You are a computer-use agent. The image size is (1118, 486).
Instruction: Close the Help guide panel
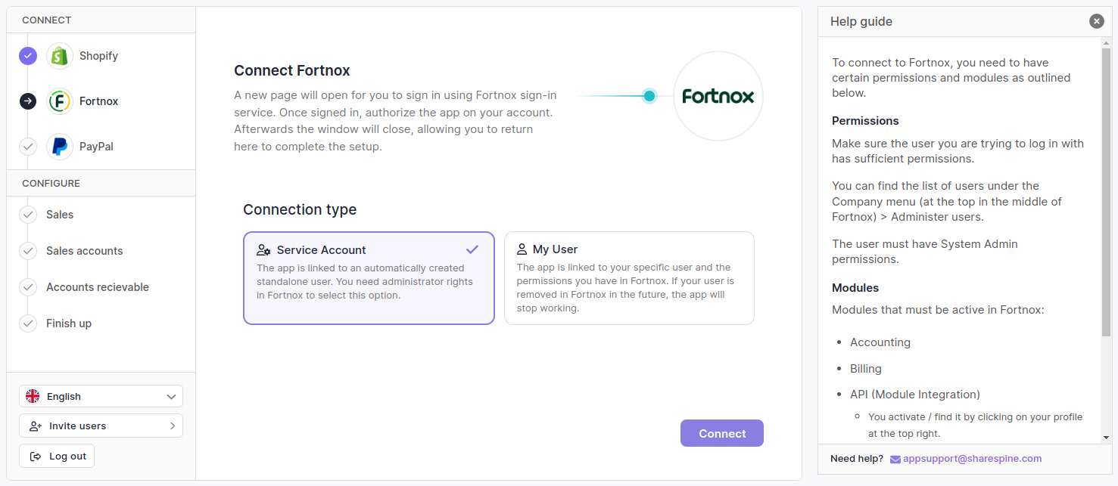[1097, 21]
